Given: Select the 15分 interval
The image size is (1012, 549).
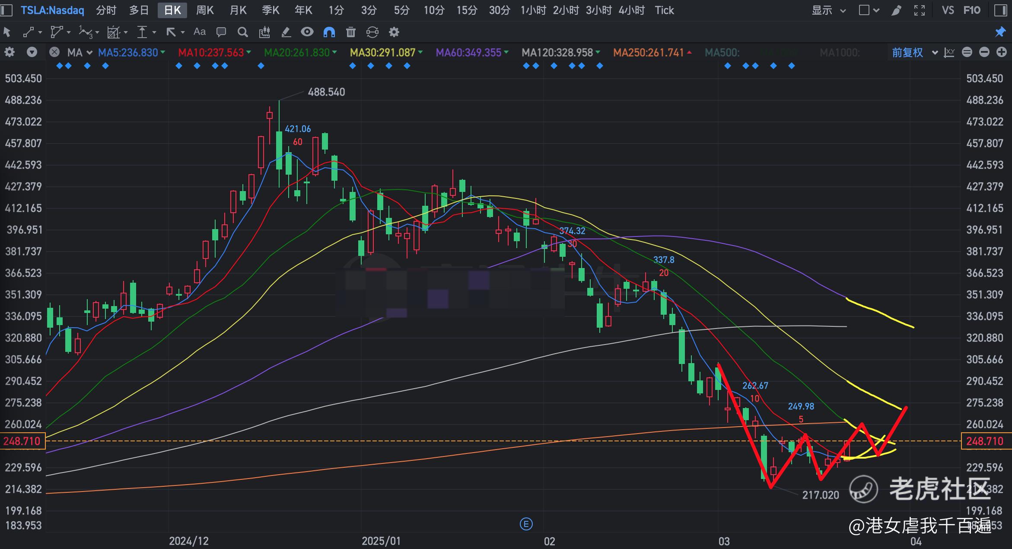Looking at the screenshot, I should [x=467, y=10].
